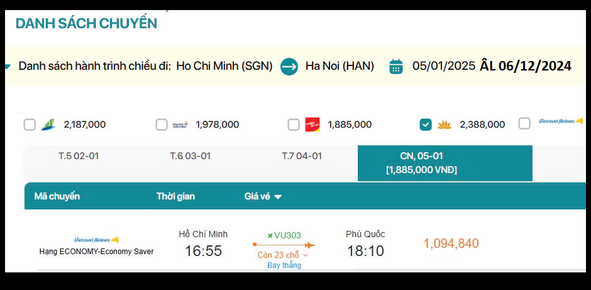Sort using the Giá vé dropdown arrow

(278, 197)
